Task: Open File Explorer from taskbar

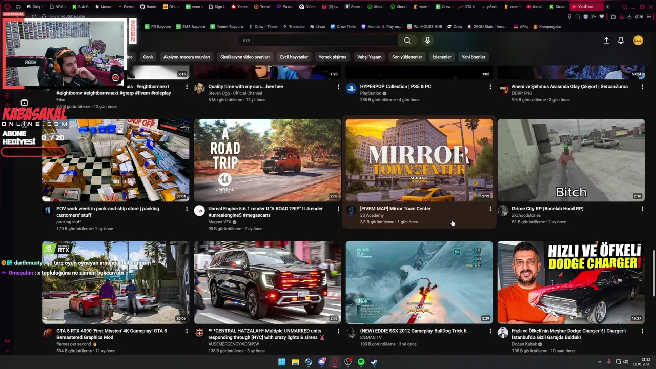Action: pos(295,362)
